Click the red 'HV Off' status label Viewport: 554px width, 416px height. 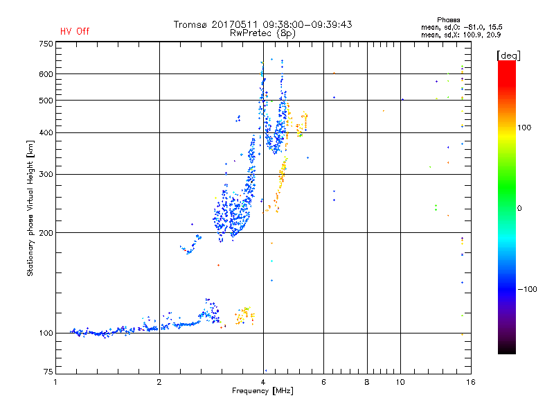pyautogui.click(x=75, y=31)
